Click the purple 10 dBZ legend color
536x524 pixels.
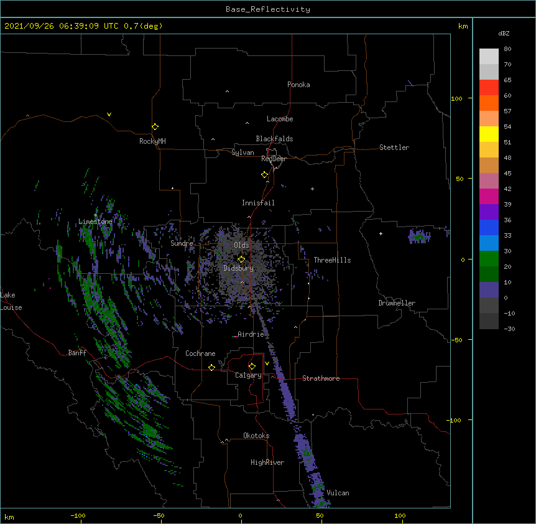(x=489, y=290)
